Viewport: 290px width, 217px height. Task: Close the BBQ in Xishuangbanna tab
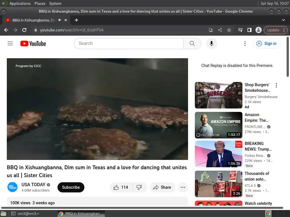click(x=66, y=20)
